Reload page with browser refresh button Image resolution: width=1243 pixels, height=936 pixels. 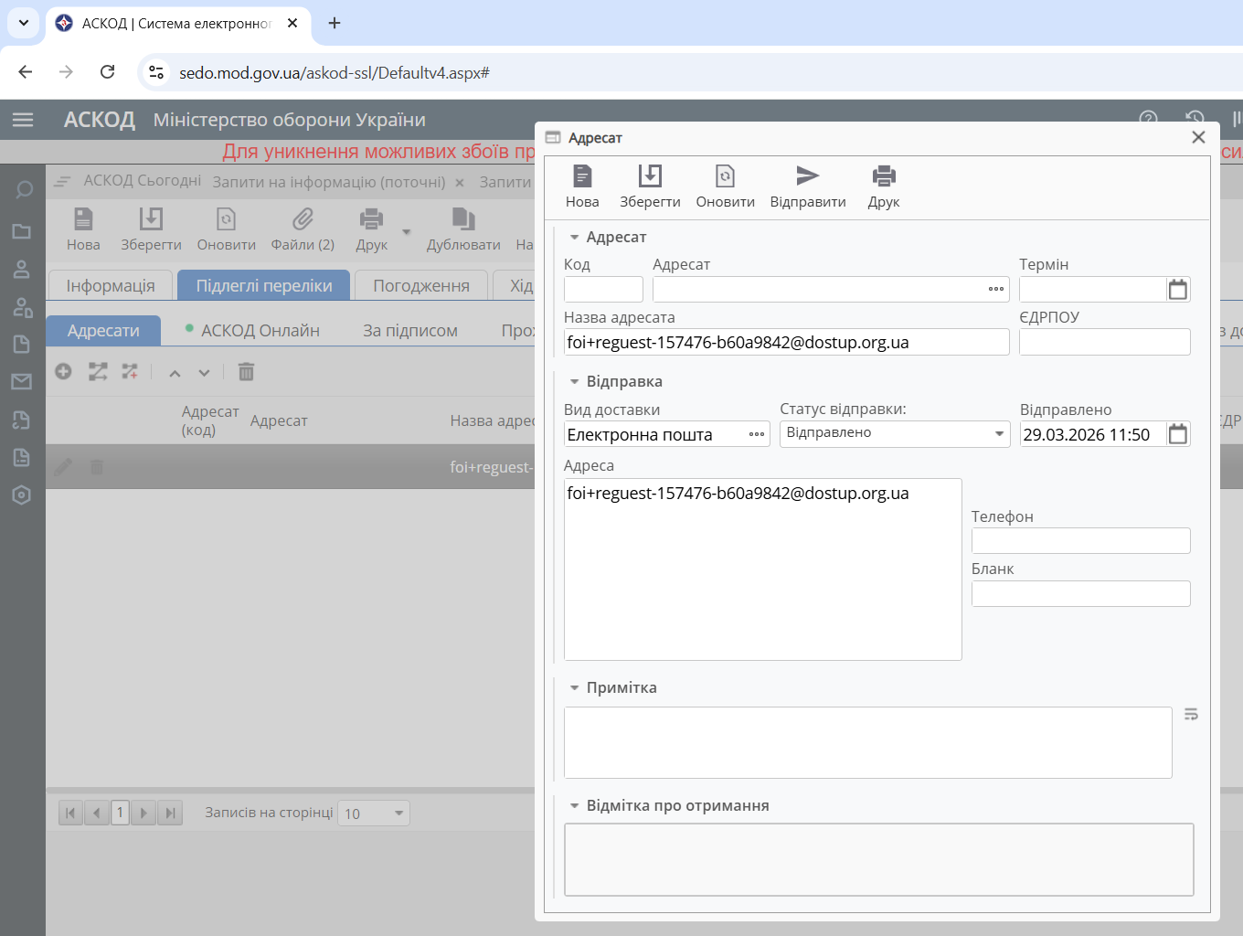(107, 72)
